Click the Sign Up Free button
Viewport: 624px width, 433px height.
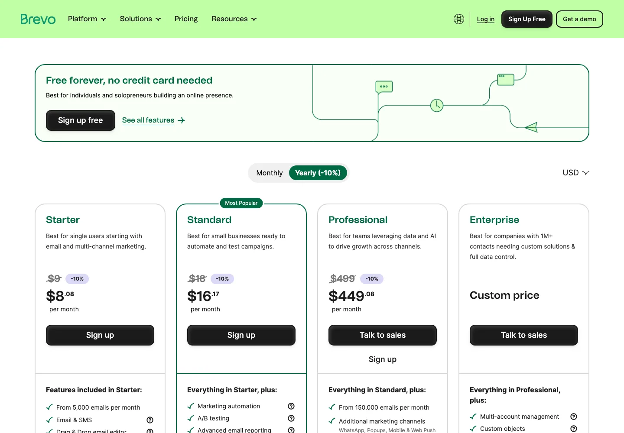(x=527, y=19)
